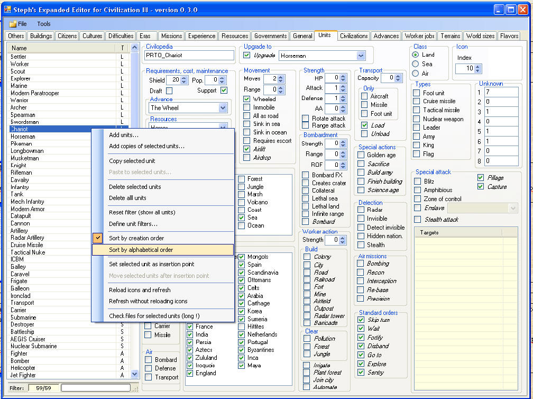Adjust the Transport Capacity stepper
The image size is (533, 399).
[x=398, y=78]
